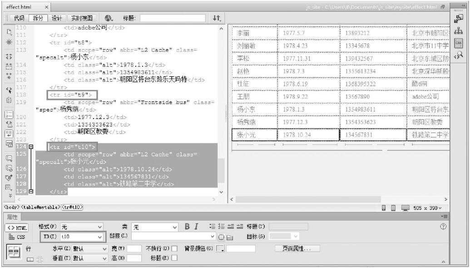Screen dimensions: 470x268
Task: Open the 背景颜色 background color swatch
Action: 220,249
